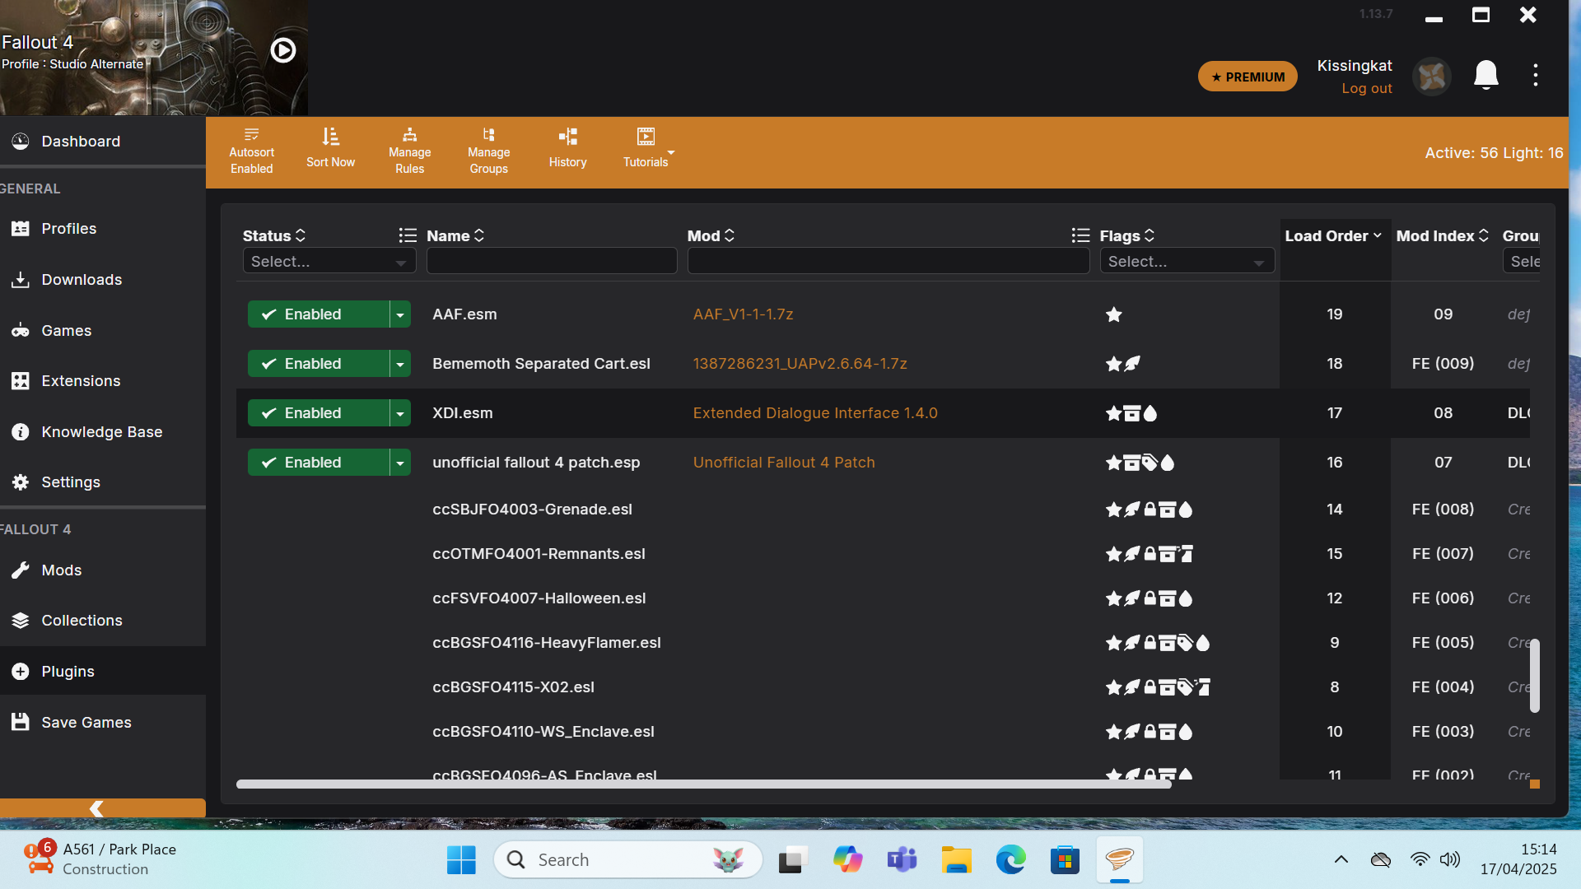This screenshot has width=1581, height=889.
Task: Click the vertical scrollbar of the plugin list
Action: pos(1535,675)
